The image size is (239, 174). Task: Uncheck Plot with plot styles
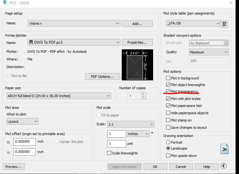click(168, 99)
